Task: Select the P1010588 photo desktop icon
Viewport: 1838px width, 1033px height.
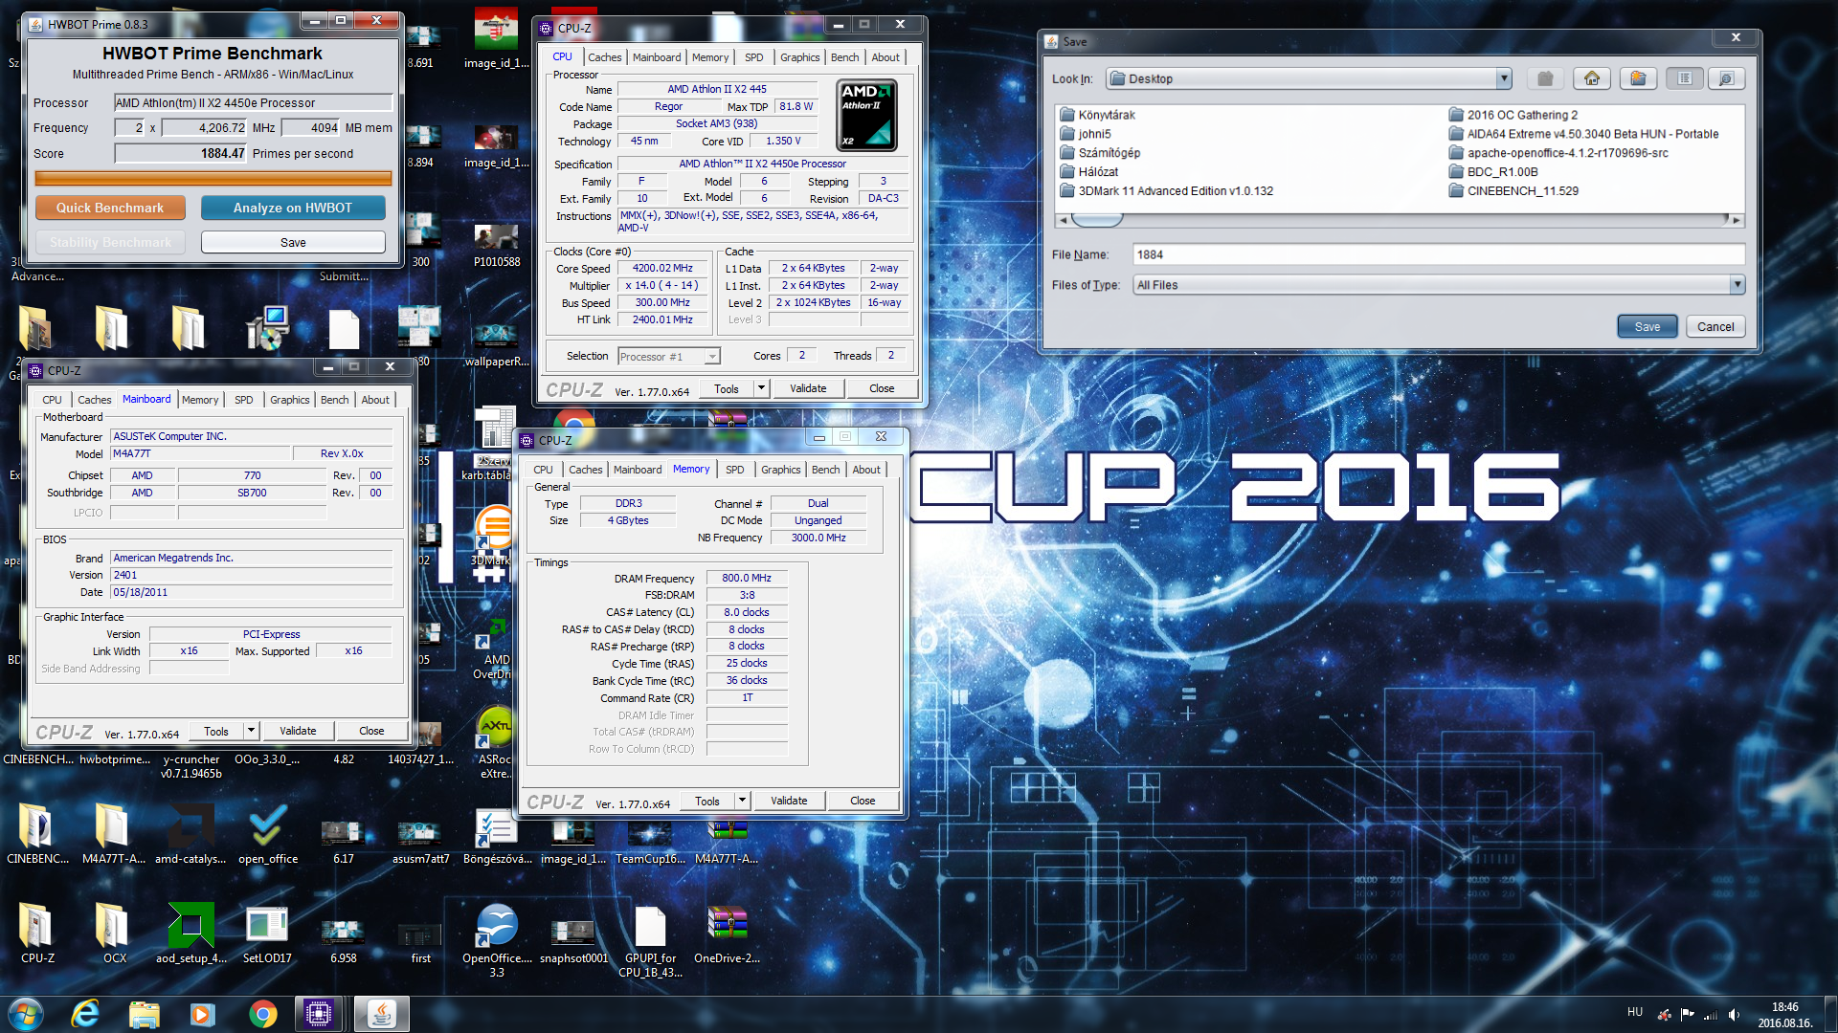Action: coord(497,244)
